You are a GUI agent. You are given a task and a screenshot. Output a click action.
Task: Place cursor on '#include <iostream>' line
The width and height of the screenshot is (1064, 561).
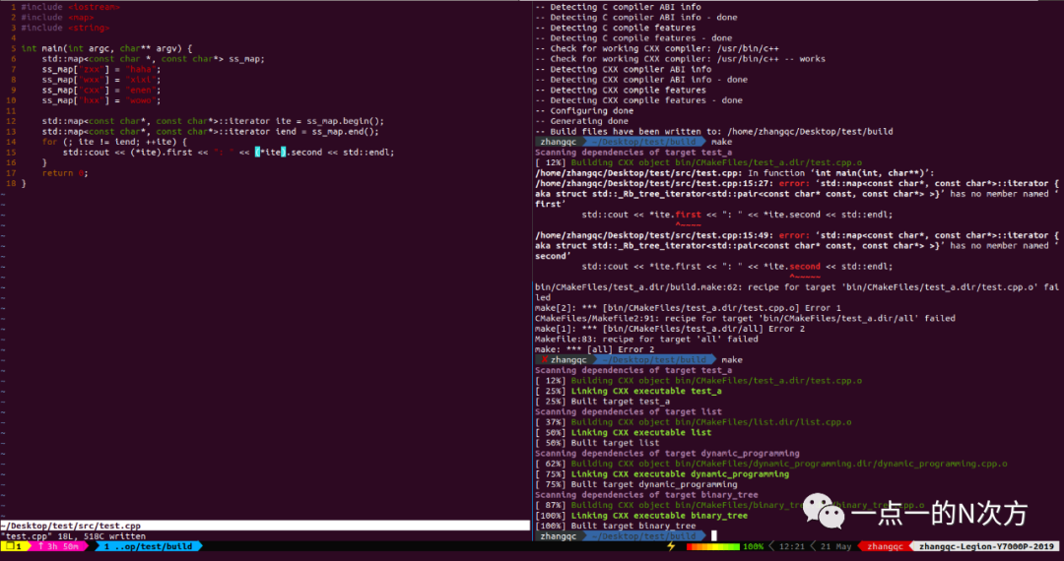click(71, 8)
